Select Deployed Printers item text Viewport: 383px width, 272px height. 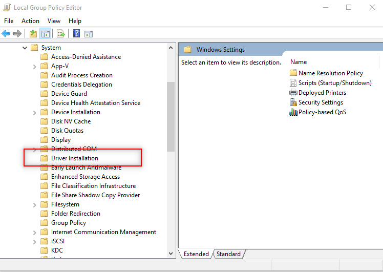pyautogui.click(x=322, y=93)
